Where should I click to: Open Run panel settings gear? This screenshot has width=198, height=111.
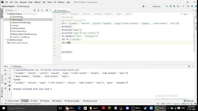(x=189, y=66)
